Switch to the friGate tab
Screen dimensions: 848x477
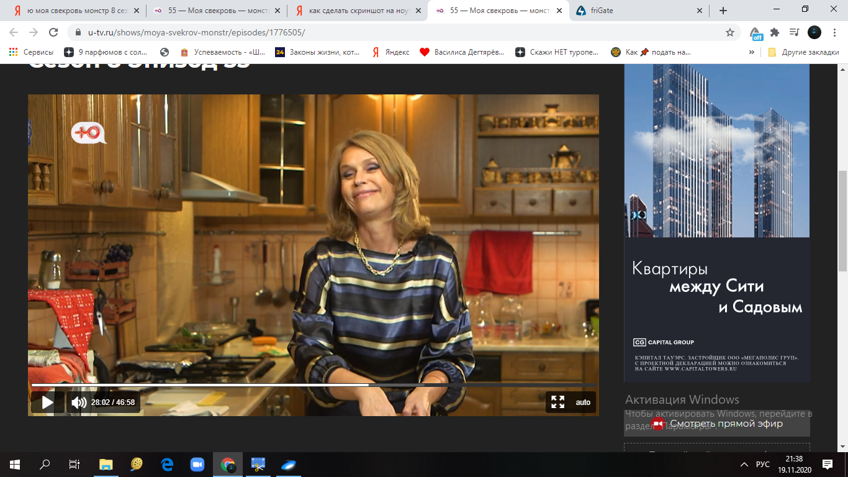pos(639,11)
